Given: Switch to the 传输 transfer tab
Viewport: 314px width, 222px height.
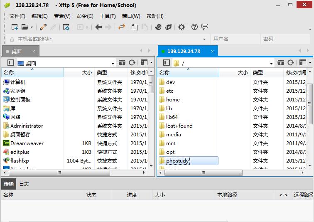Looking at the screenshot, I should click(x=9, y=184).
